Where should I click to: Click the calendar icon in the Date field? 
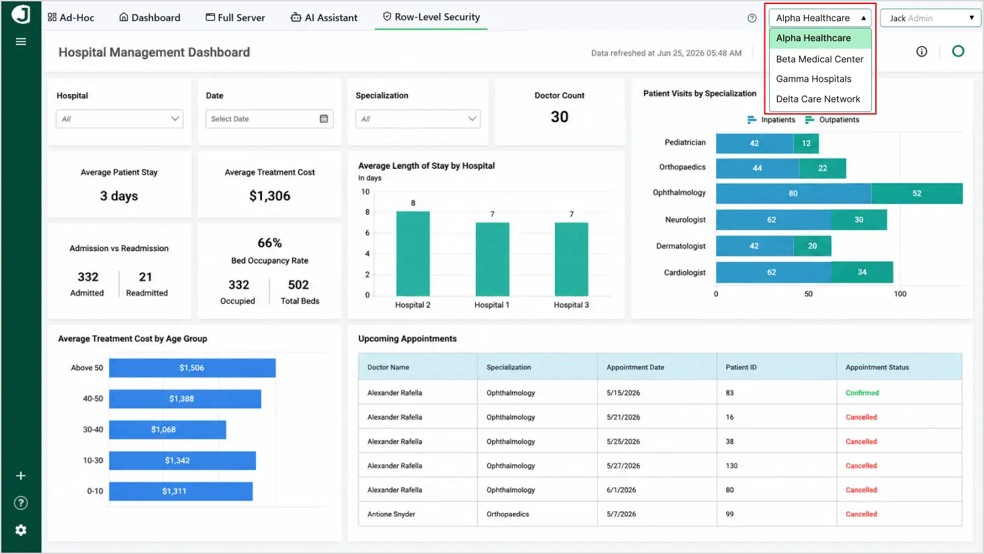point(324,119)
